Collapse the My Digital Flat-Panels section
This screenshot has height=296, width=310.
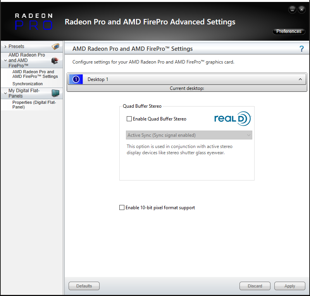[x=5, y=93]
